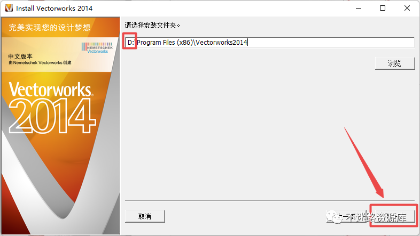Cancel installation with the 取消 button
This screenshot has height=236, width=420.
point(145,216)
